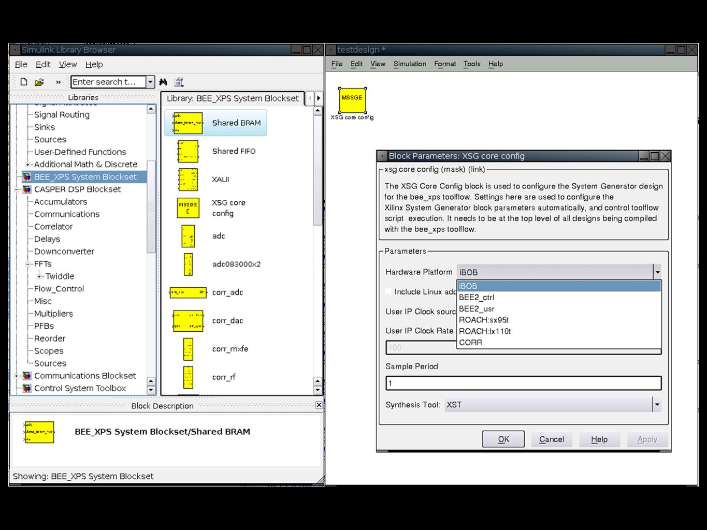Choose BEE2_usr from the platform list
This screenshot has width=707, height=530.
(x=559, y=309)
